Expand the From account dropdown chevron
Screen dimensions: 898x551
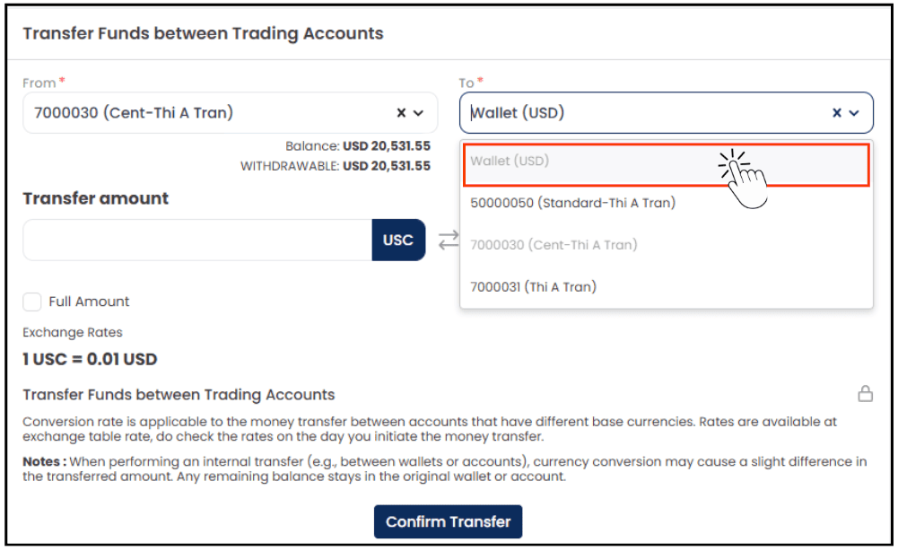pos(419,113)
